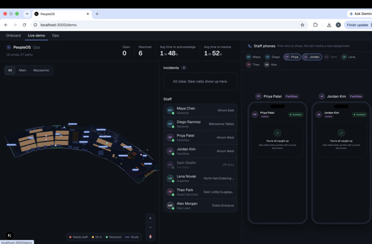
Task: Click the checkmark on Priya's phone screen
Action: [277, 133]
